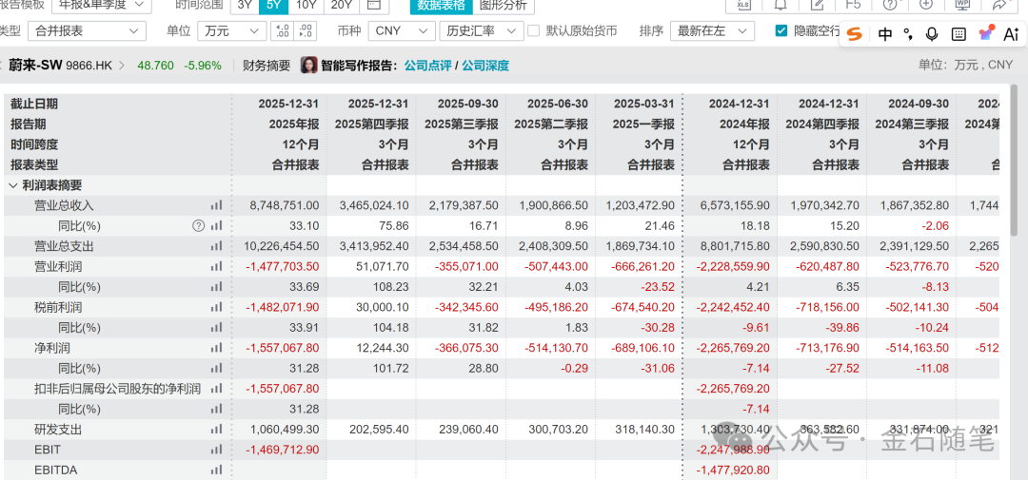Open chart icon for 营业总收入 row

pyautogui.click(x=216, y=205)
